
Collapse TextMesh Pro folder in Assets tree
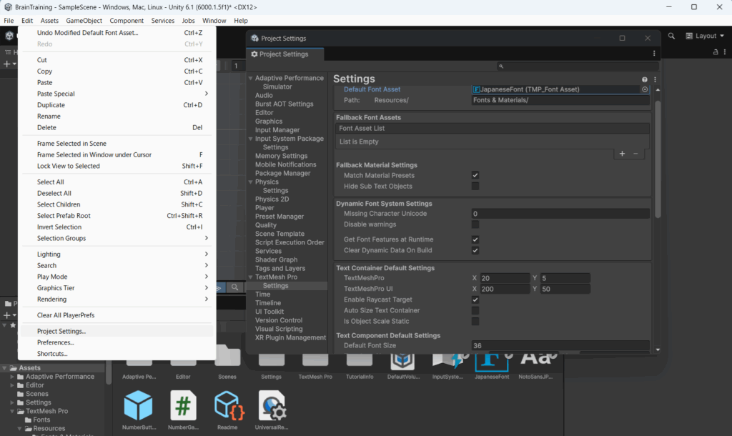tap(12, 411)
